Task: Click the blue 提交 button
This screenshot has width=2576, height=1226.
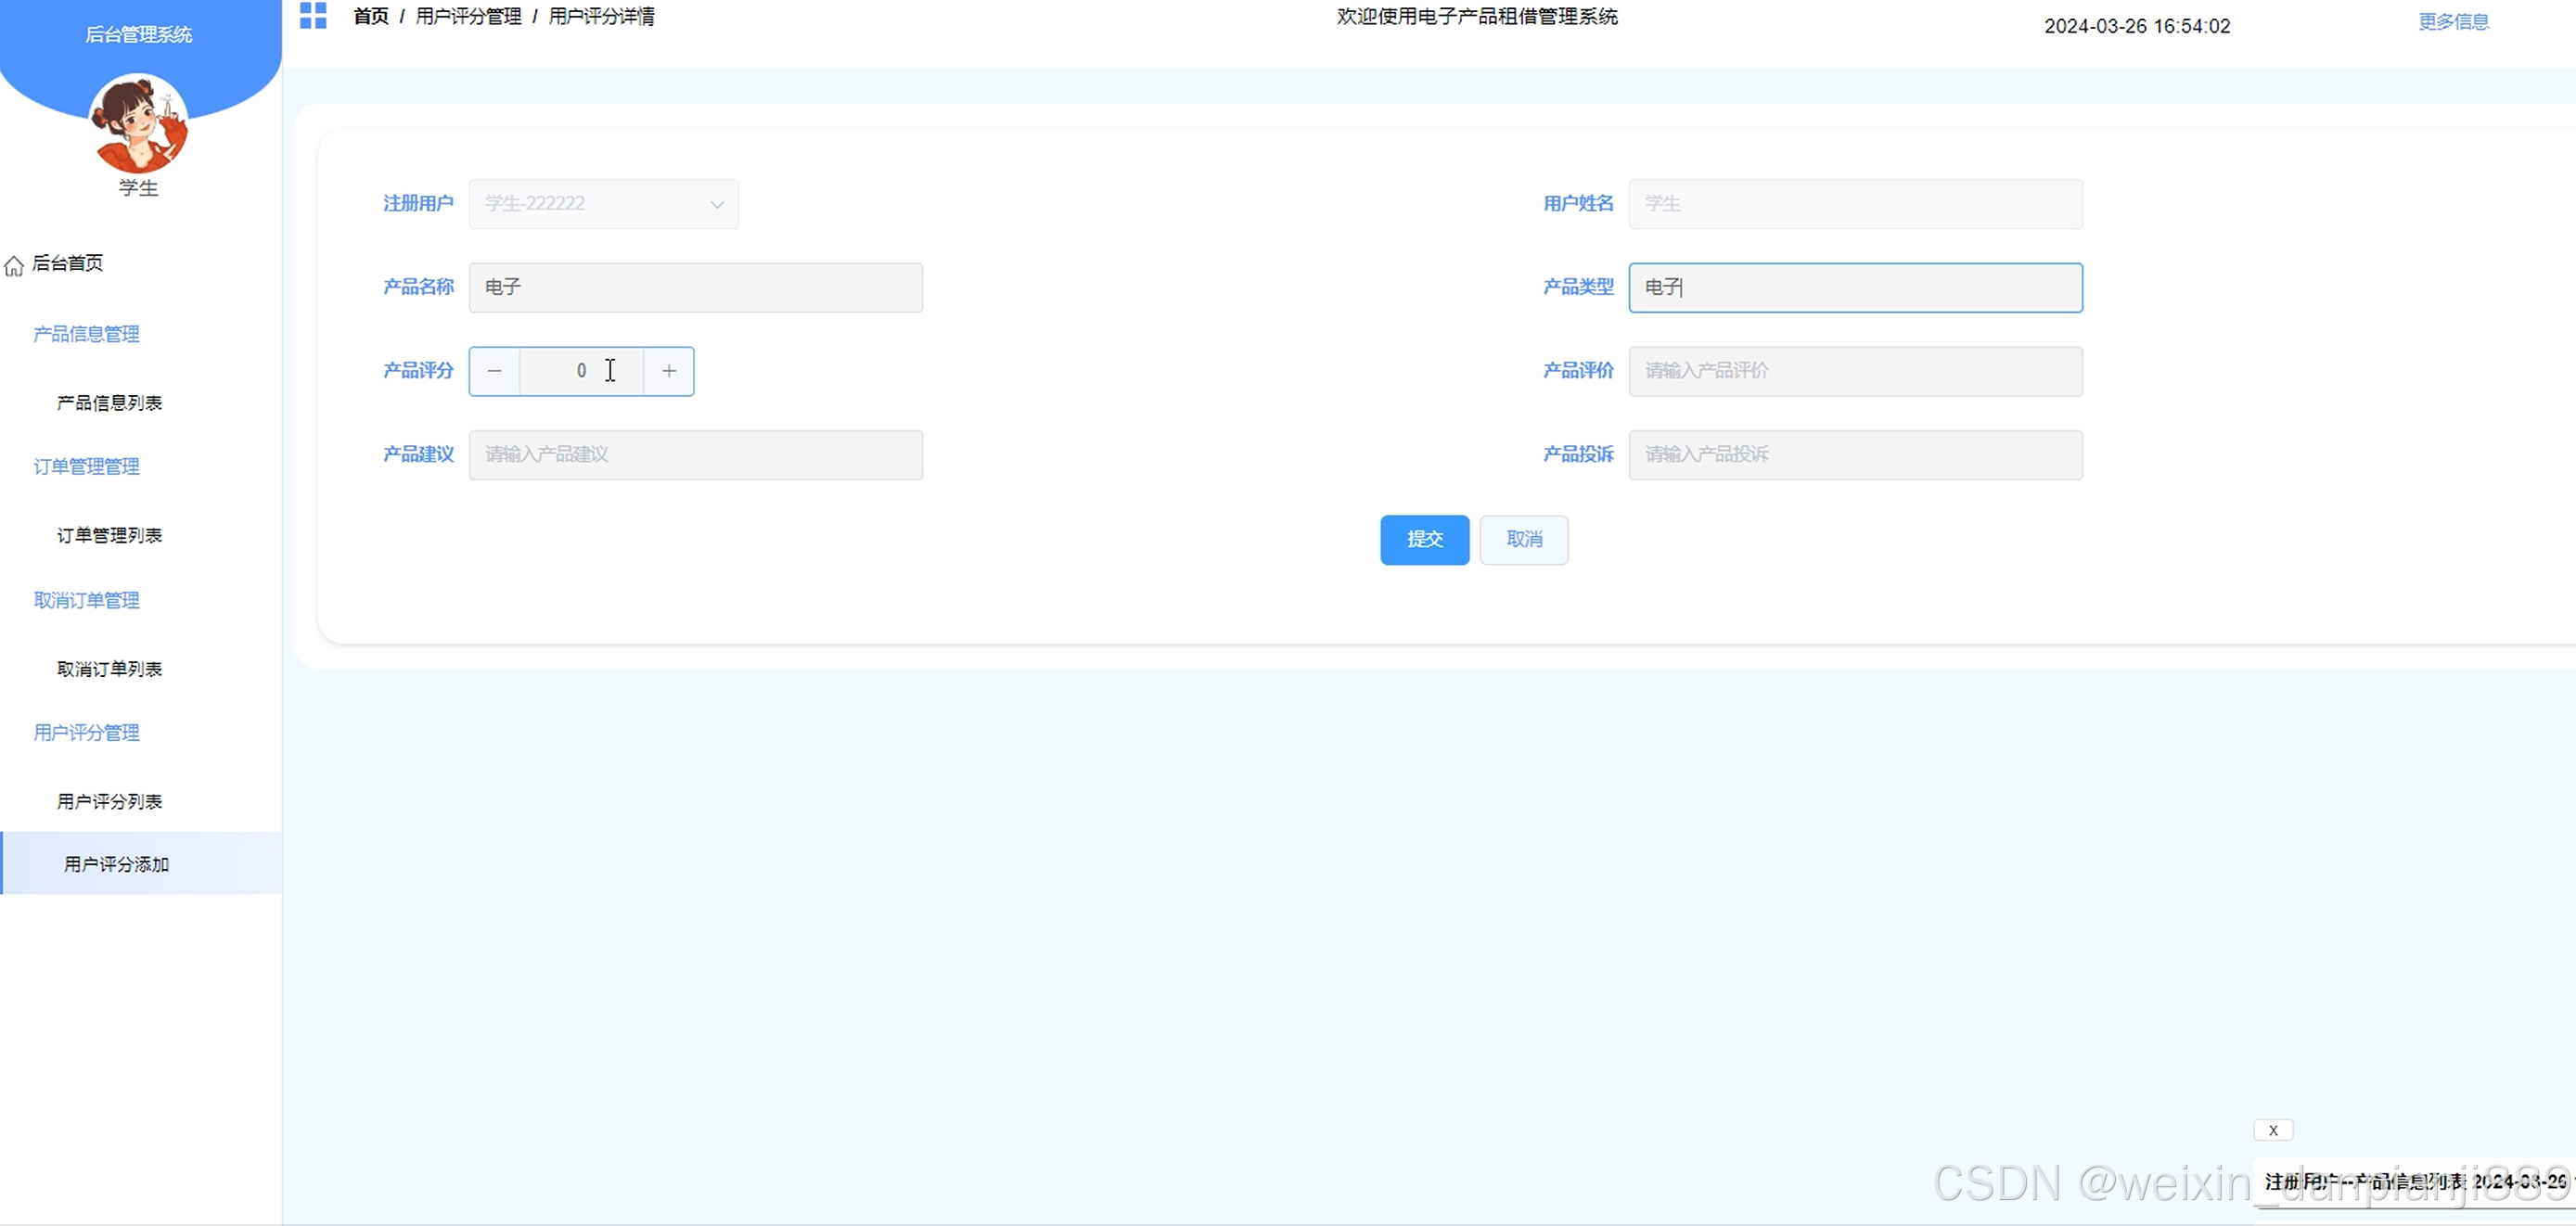Action: (1424, 540)
